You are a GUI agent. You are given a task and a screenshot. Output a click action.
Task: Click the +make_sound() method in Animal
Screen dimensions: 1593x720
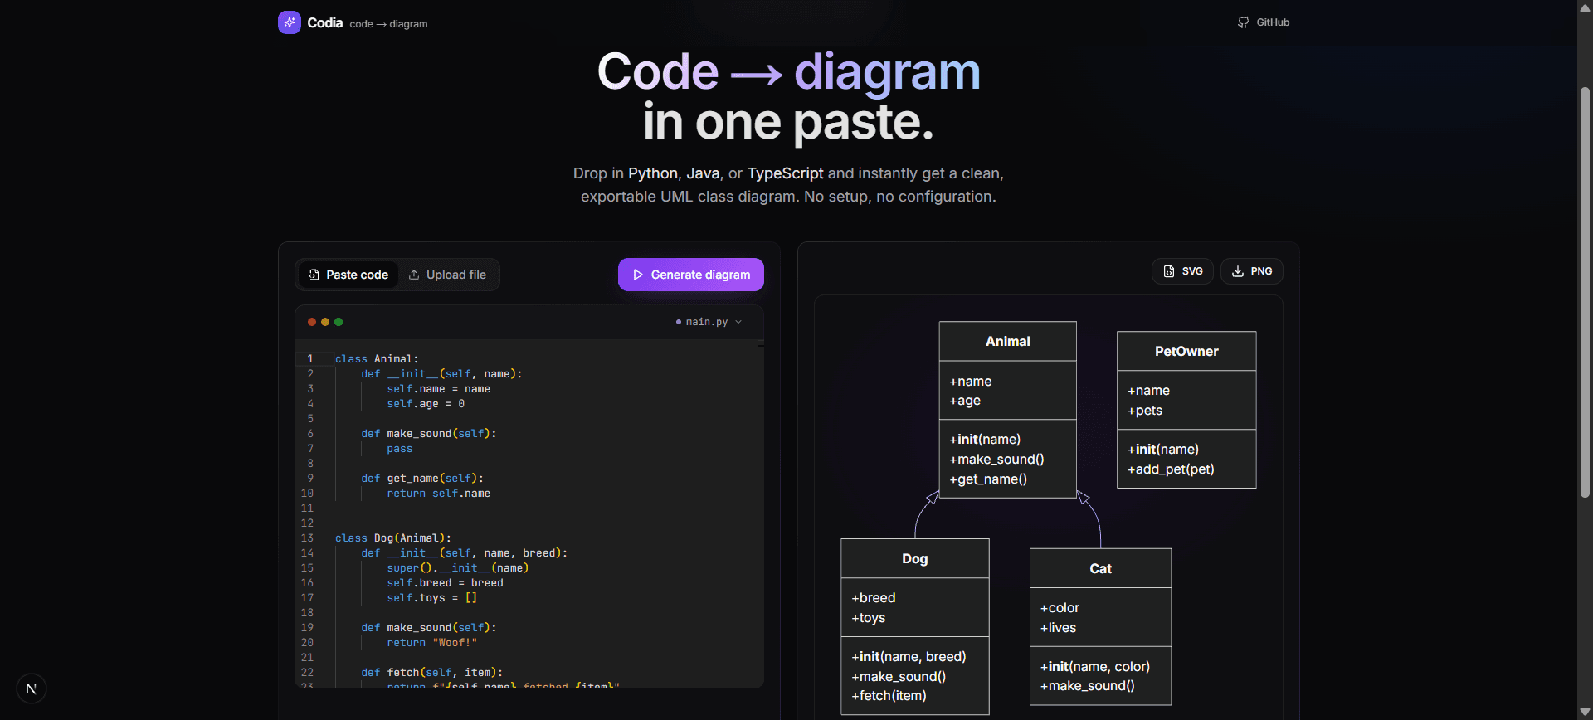(x=997, y=460)
